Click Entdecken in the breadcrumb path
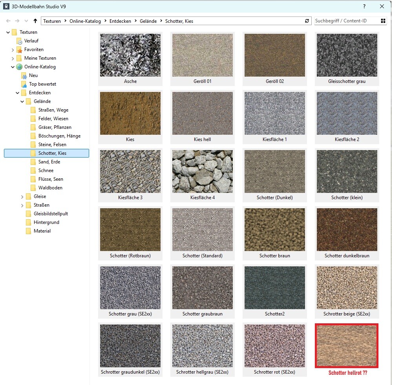This screenshot has height=385, width=402. [x=120, y=21]
